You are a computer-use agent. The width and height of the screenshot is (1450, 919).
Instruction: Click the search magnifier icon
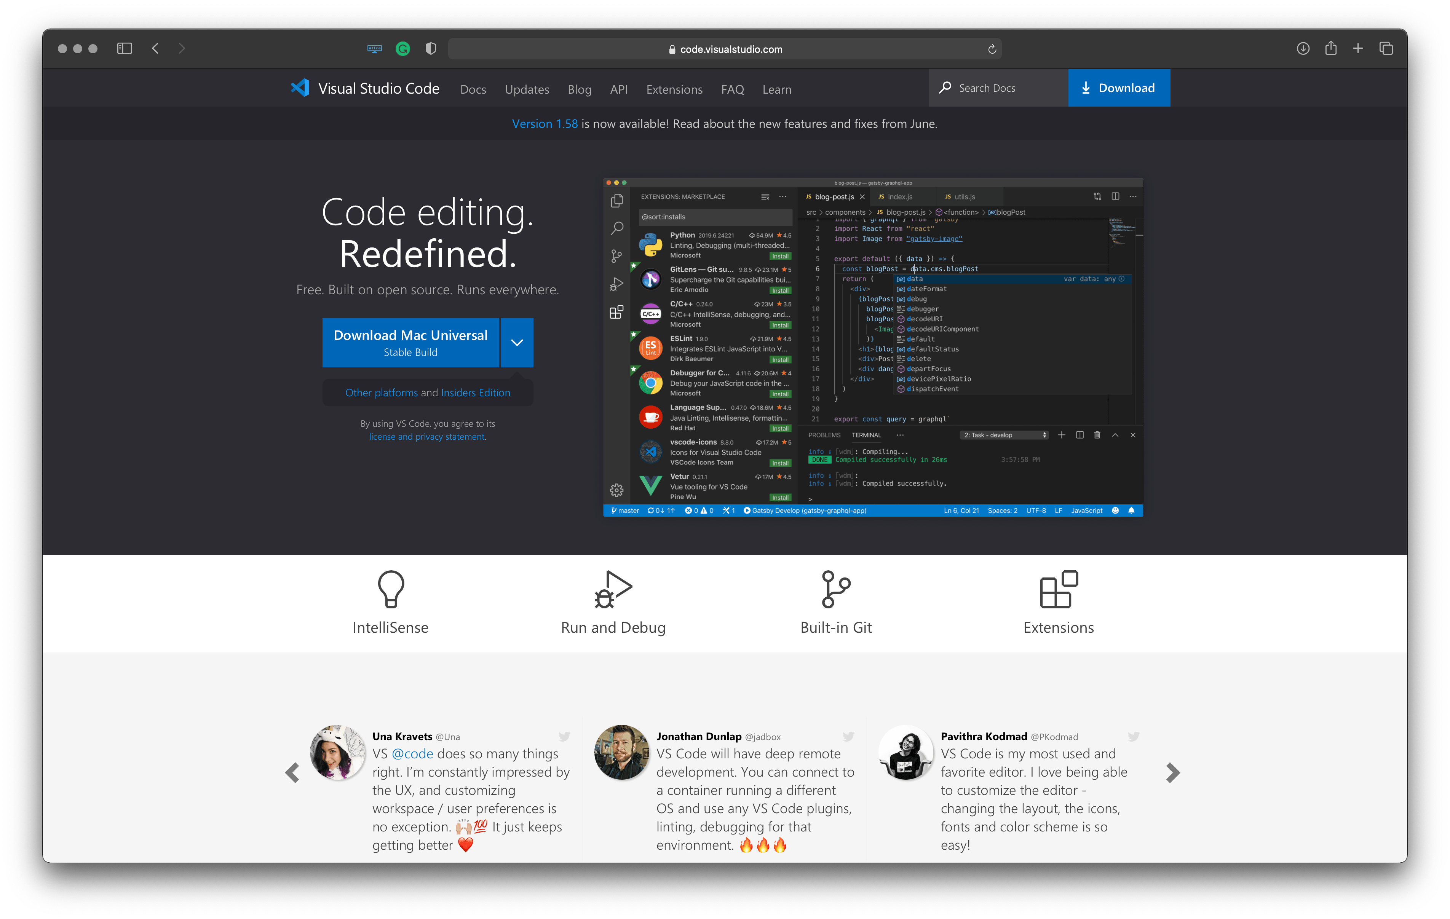click(x=945, y=88)
